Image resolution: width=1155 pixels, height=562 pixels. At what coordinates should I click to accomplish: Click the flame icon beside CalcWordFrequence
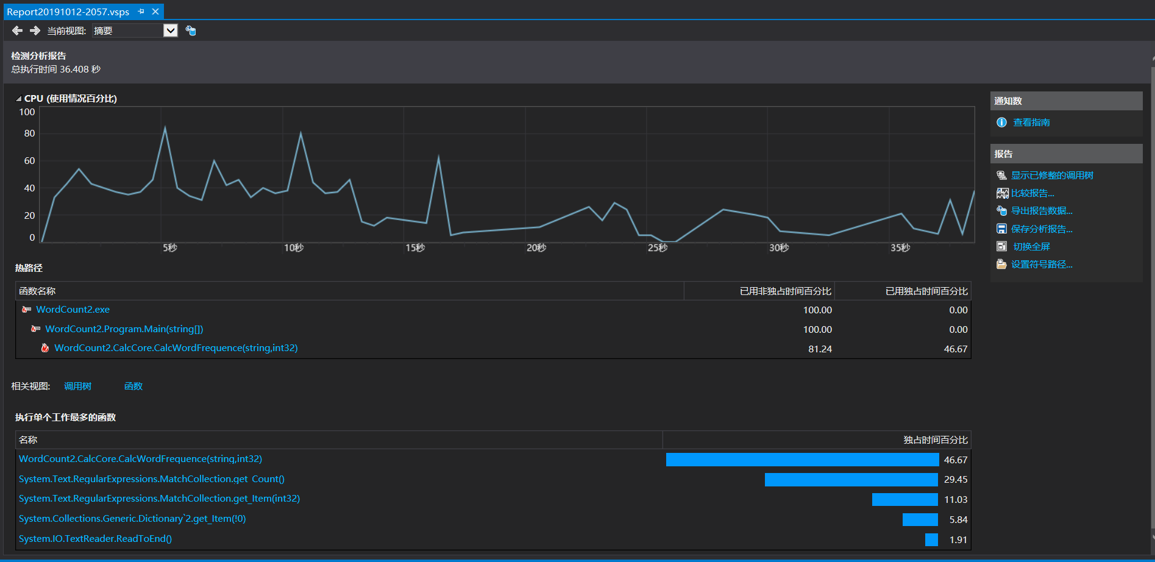(x=44, y=348)
